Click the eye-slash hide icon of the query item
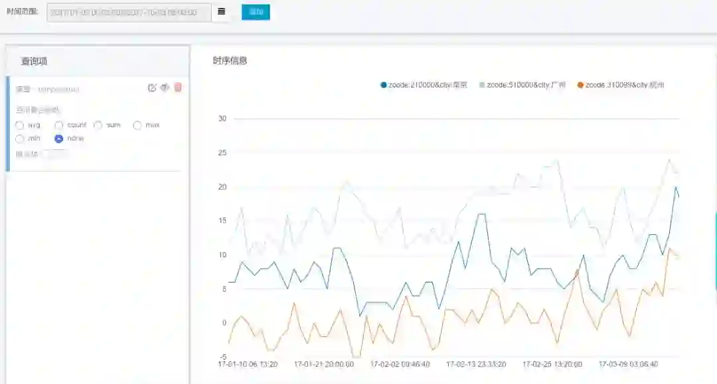 (x=165, y=87)
